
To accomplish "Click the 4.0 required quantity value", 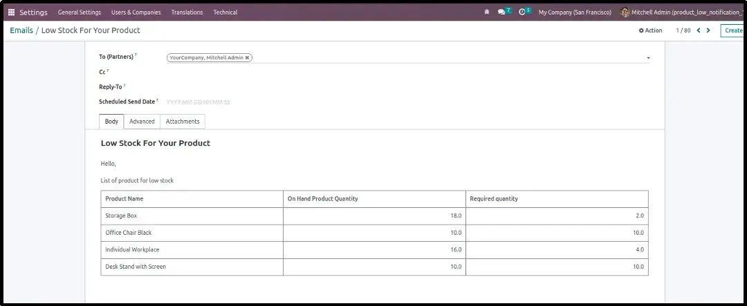I will pyautogui.click(x=640, y=249).
